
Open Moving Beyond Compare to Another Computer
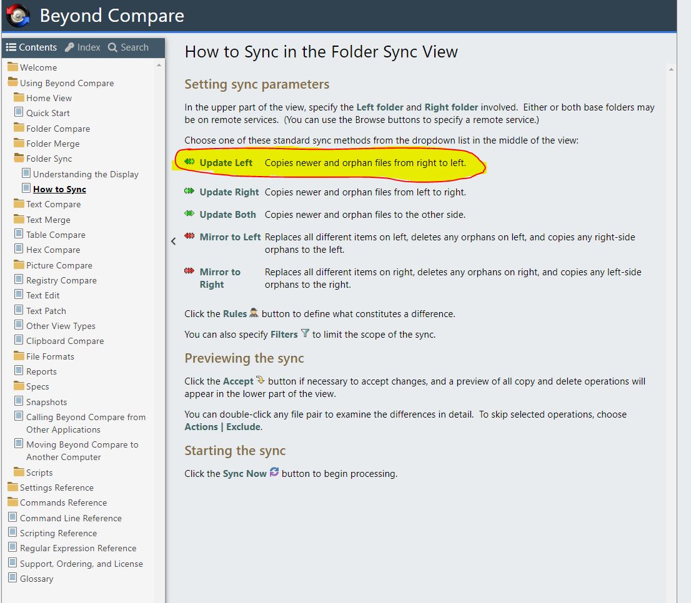[x=76, y=451]
